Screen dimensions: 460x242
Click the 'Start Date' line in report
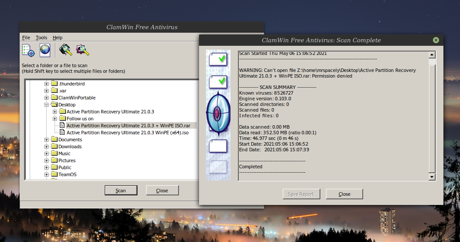tap(274, 144)
